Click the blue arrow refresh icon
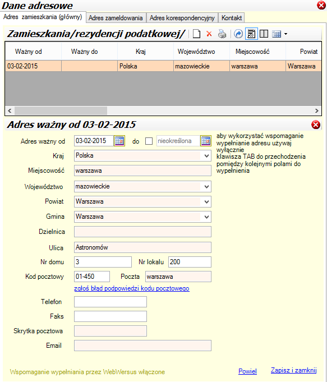327x382 pixels. pyautogui.click(x=238, y=34)
